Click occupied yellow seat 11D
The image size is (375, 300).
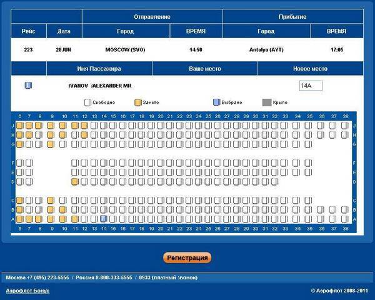pos(75,182)
